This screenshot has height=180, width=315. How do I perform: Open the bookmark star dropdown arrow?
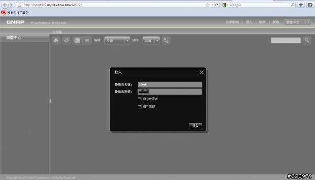[x=212, y=5]
